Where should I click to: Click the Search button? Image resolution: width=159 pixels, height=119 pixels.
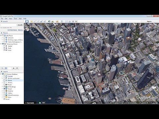[x=20, y=25]
